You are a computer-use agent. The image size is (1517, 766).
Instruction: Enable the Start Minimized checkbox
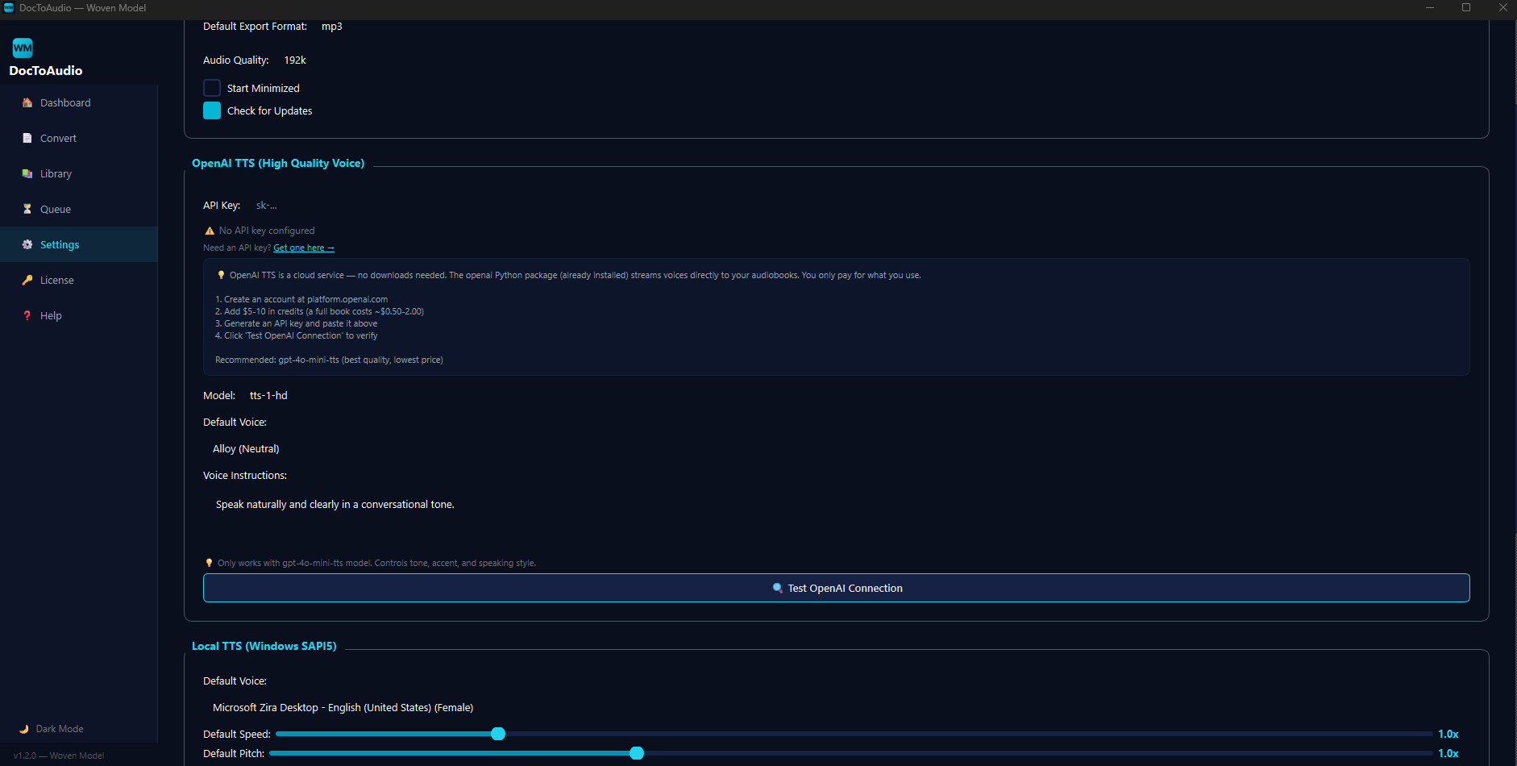212,88
